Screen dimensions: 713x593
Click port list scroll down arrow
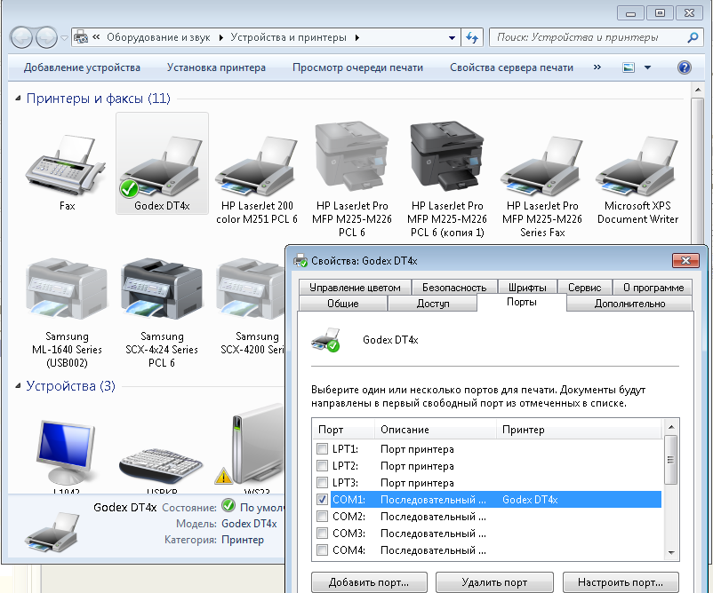point(671,552)
